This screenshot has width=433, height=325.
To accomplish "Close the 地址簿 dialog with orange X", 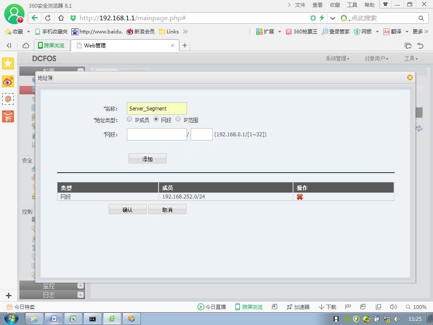I will [410, 78].
